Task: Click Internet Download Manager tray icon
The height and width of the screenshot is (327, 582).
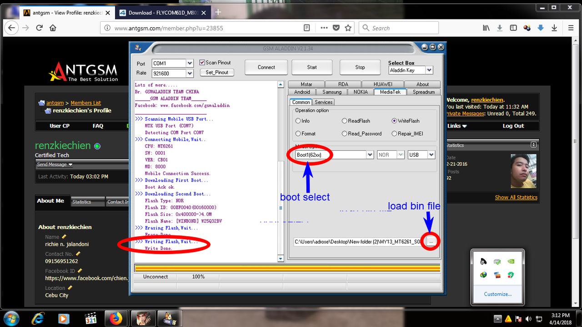Action: pos(484,275)
